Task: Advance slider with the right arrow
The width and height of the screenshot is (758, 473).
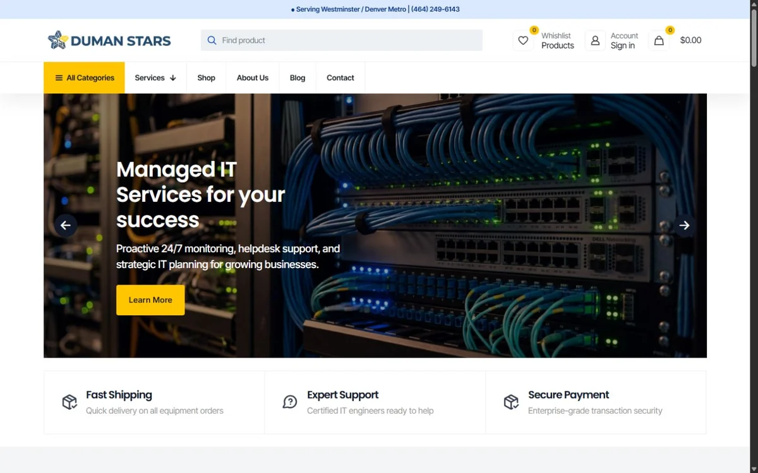Action: pos(684,225)
